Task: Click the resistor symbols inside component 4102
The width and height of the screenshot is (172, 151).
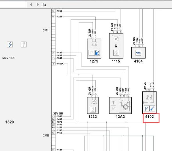Action: point(149,97)
